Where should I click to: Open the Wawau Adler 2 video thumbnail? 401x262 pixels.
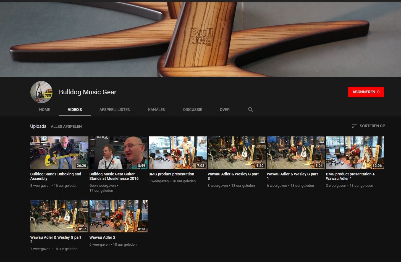119,216
